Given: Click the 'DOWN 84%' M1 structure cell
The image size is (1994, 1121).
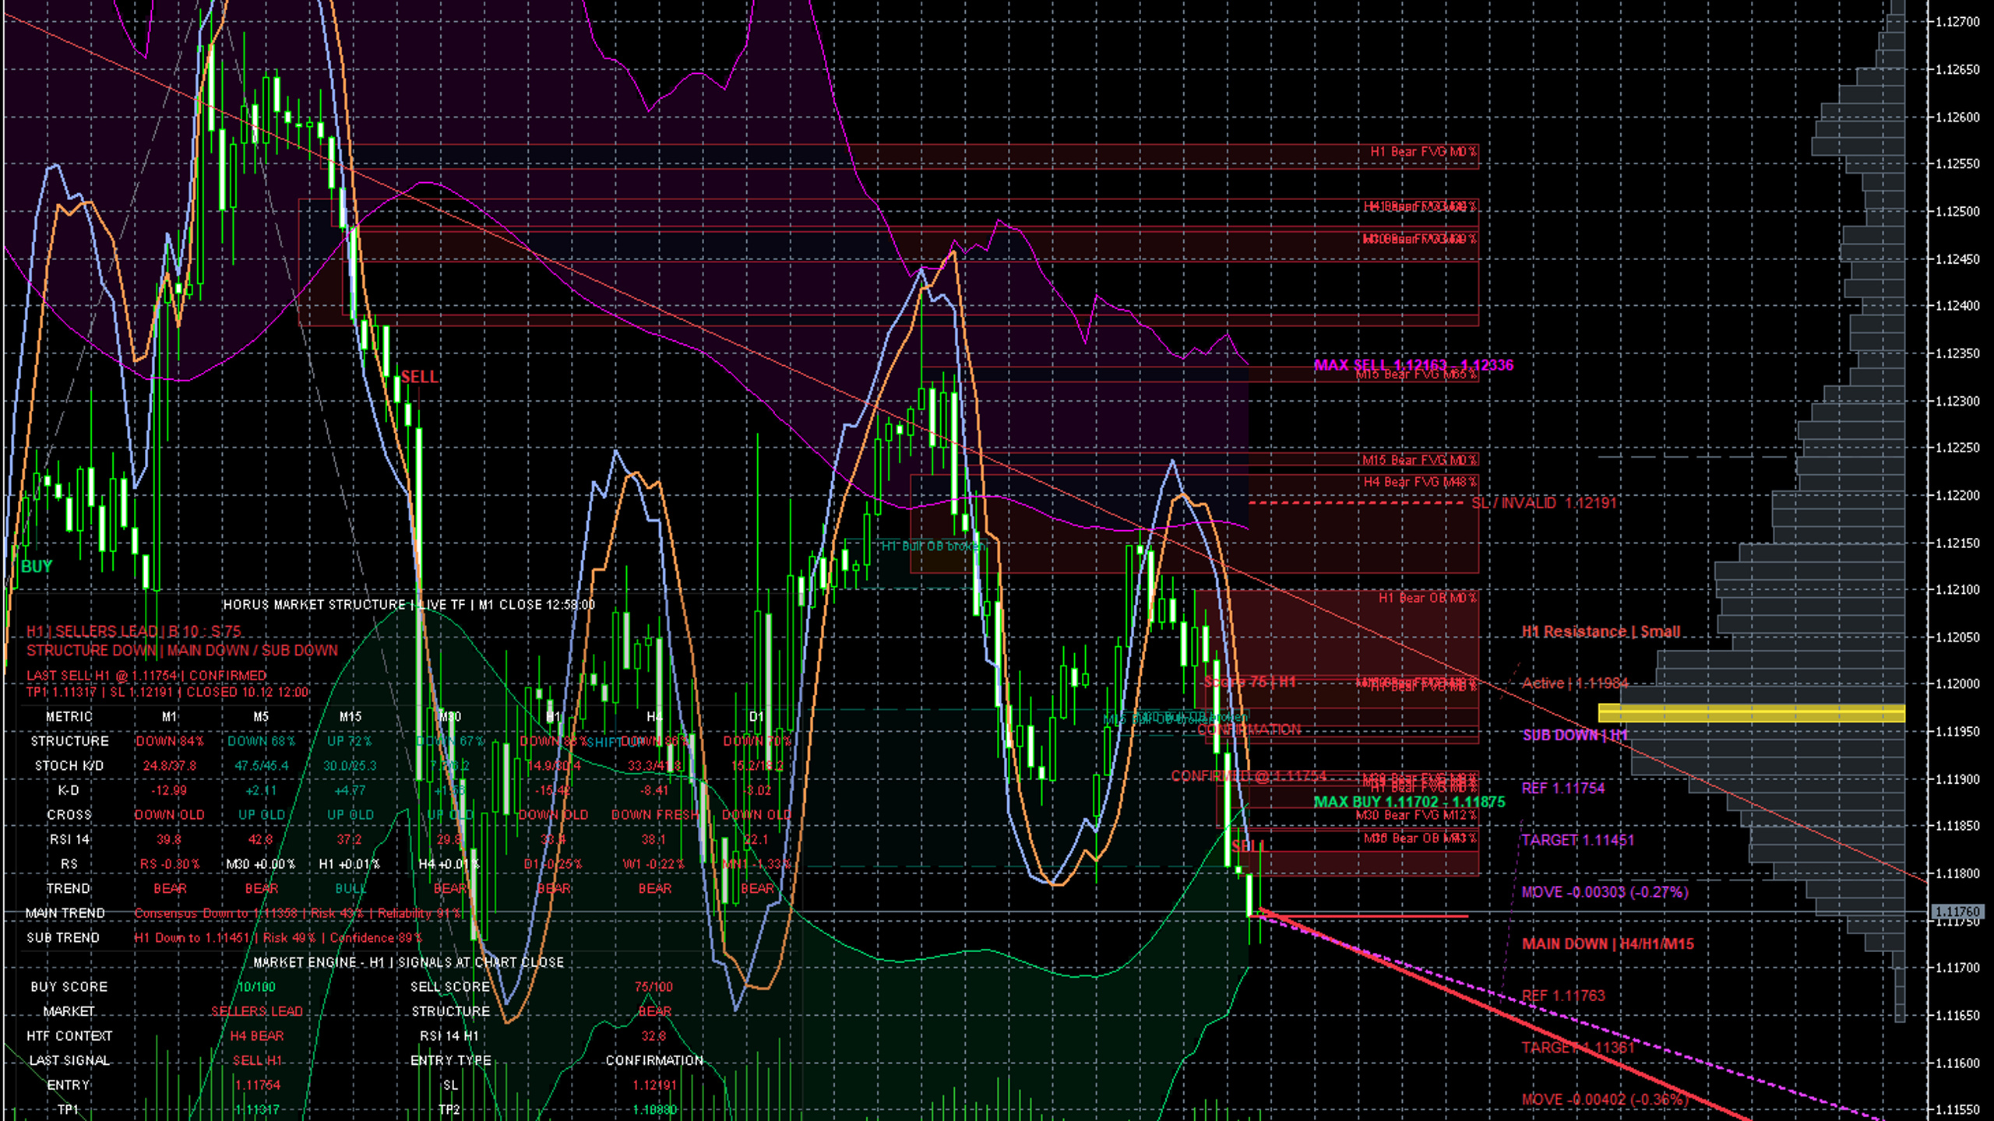Looking at the screenshot, I should click(169, 741).
